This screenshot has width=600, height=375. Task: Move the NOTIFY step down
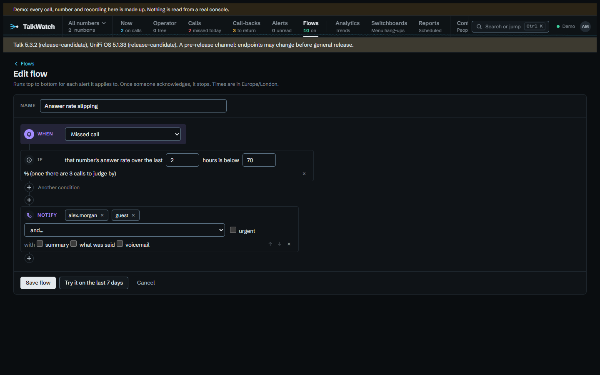(280, 244)
